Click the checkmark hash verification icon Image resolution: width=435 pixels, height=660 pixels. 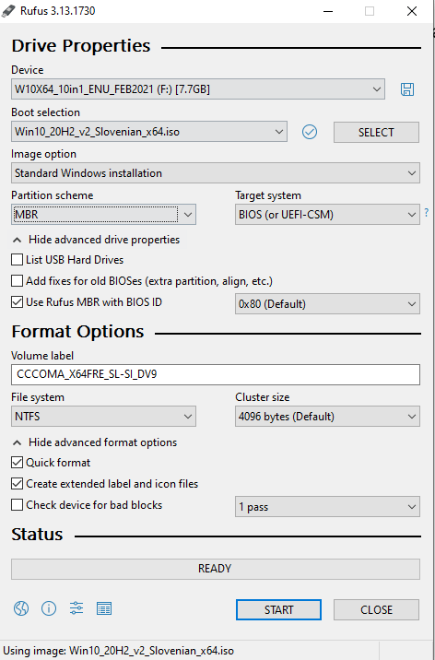click(x=310, y=132)
